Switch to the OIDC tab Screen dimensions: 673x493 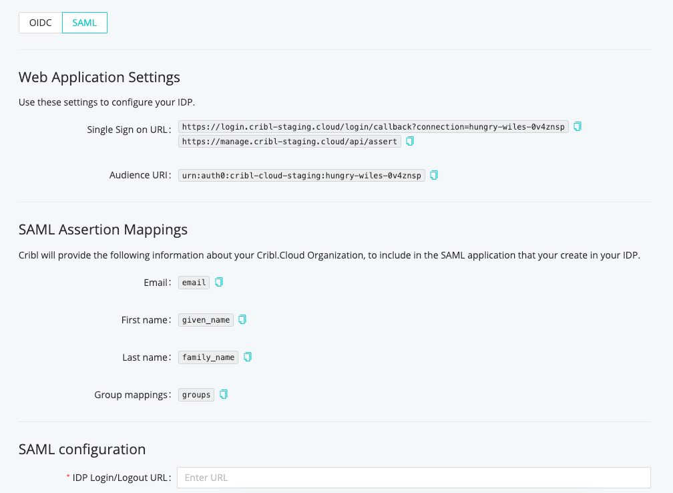[40, 22]
